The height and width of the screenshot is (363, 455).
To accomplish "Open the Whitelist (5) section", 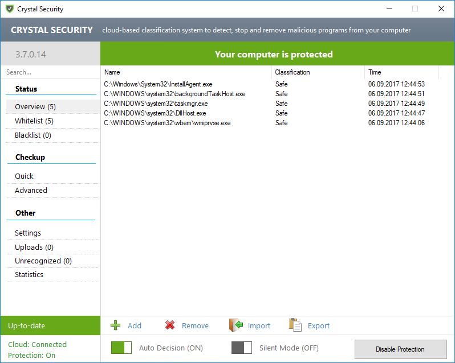I will click(x=34, y=121).
